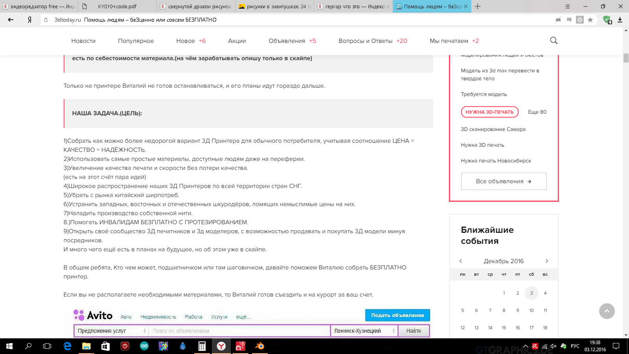Open the red camera app on taskbar
The height and width of the screenshot is (354, 629).
click(241, 346)
